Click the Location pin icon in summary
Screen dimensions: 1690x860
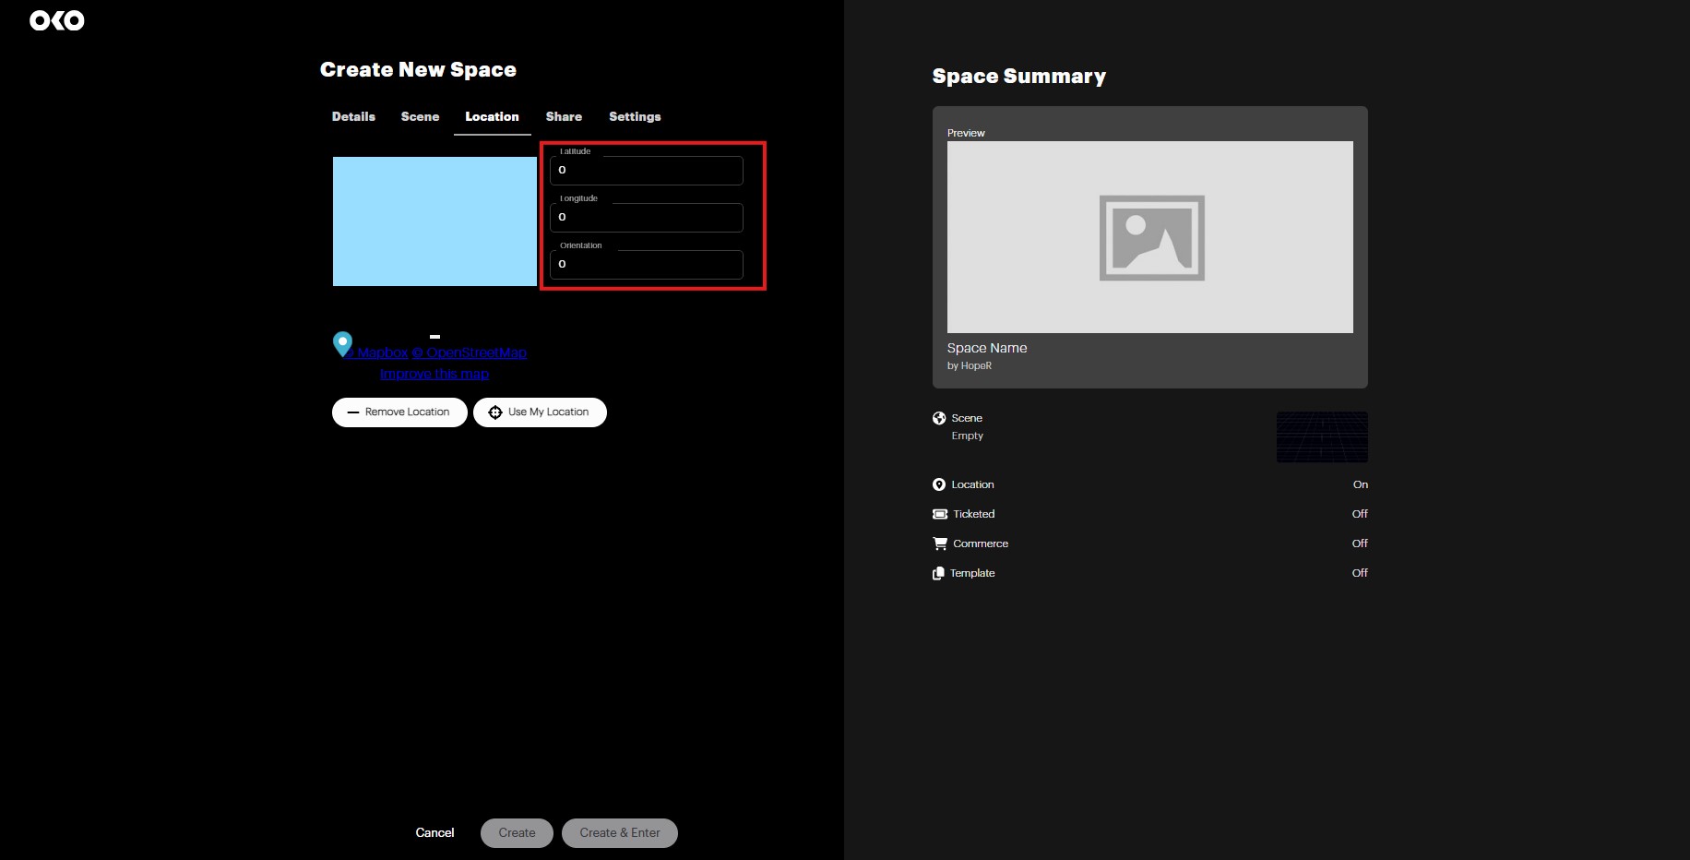(x=939, y=484)
